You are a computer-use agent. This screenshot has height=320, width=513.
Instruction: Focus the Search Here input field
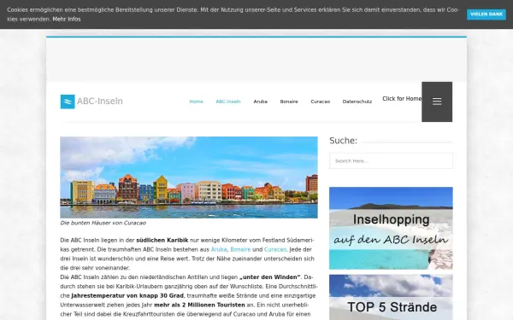point(391,161)
